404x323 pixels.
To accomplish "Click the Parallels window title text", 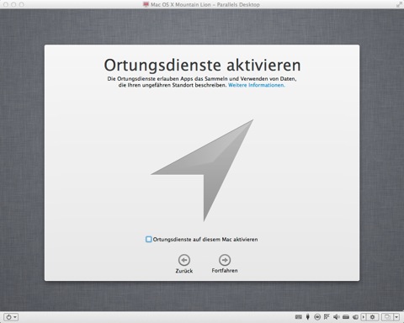I will pyautogui.click(x=205, y=4).
